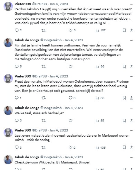
Task: Expand more options for 'Welke taal' tweet
Action: click(x=131, y=108)
